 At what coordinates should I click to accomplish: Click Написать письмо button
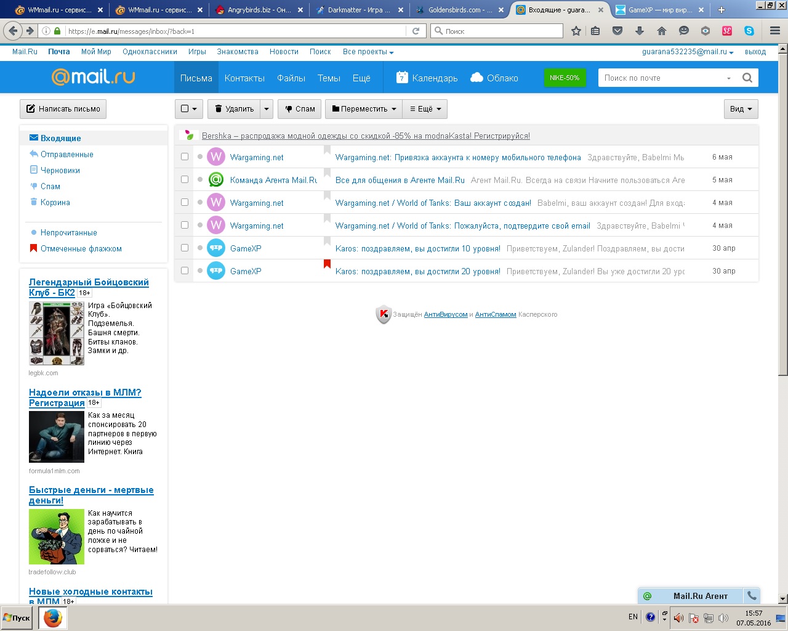pos(63,109)
